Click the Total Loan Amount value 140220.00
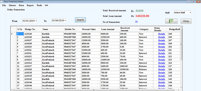The image size is (201, 91). point(142,16)
